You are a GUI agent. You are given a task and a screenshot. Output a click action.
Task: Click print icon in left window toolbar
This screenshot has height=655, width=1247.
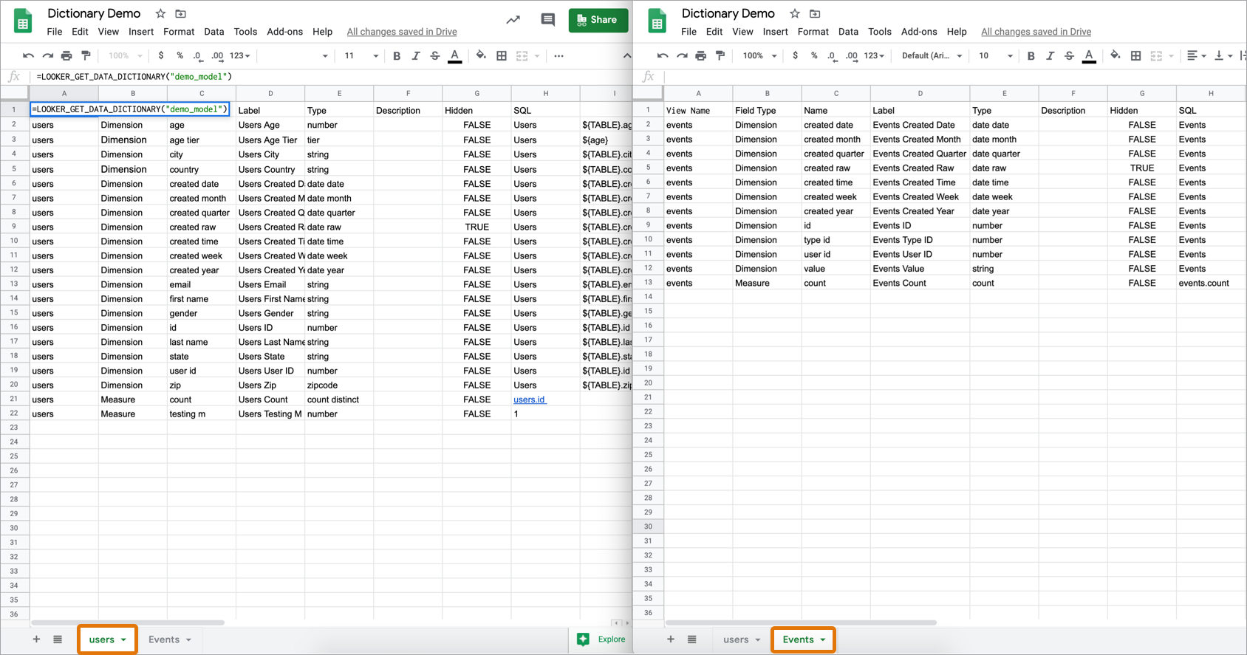pos(66,55)
